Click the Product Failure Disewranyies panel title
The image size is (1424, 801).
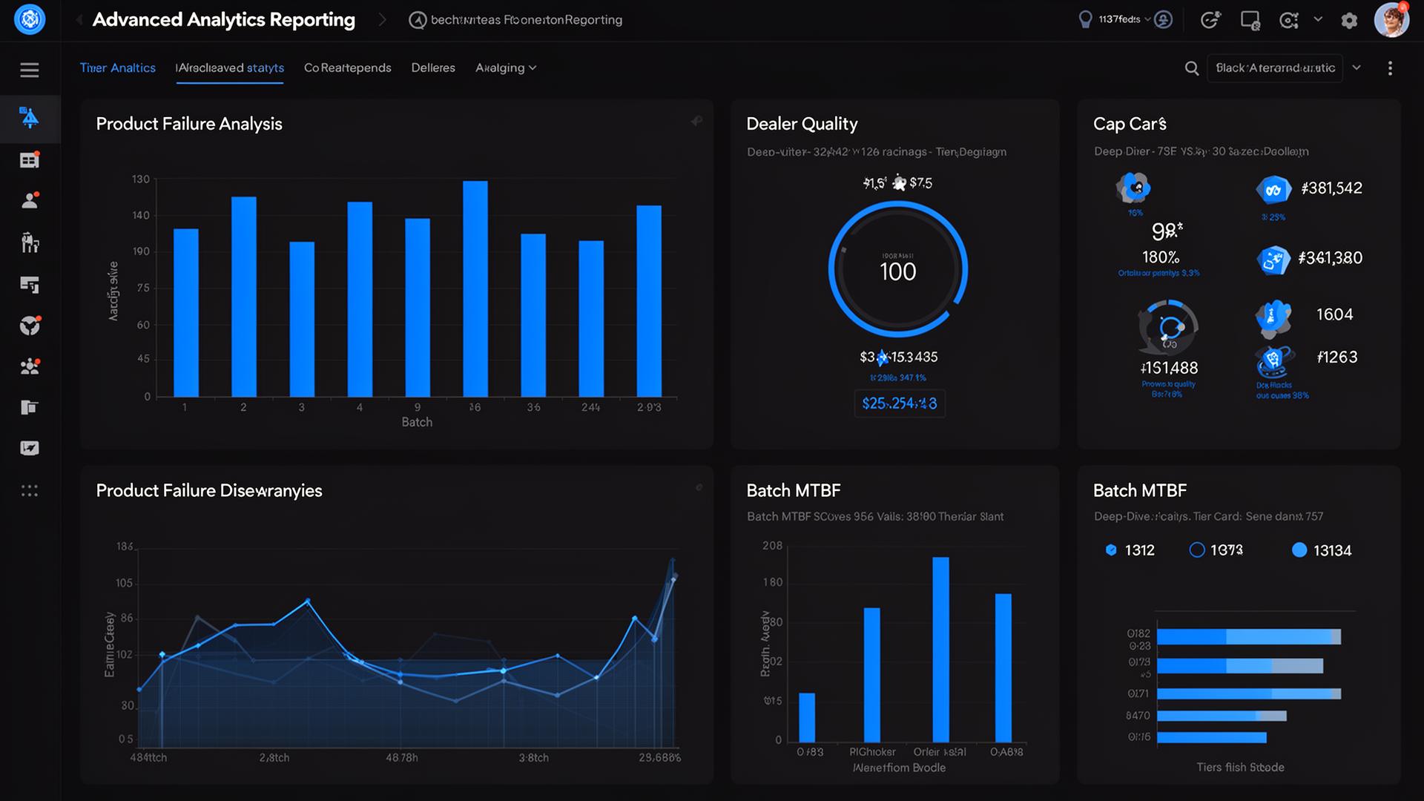[x=209, y=490]
